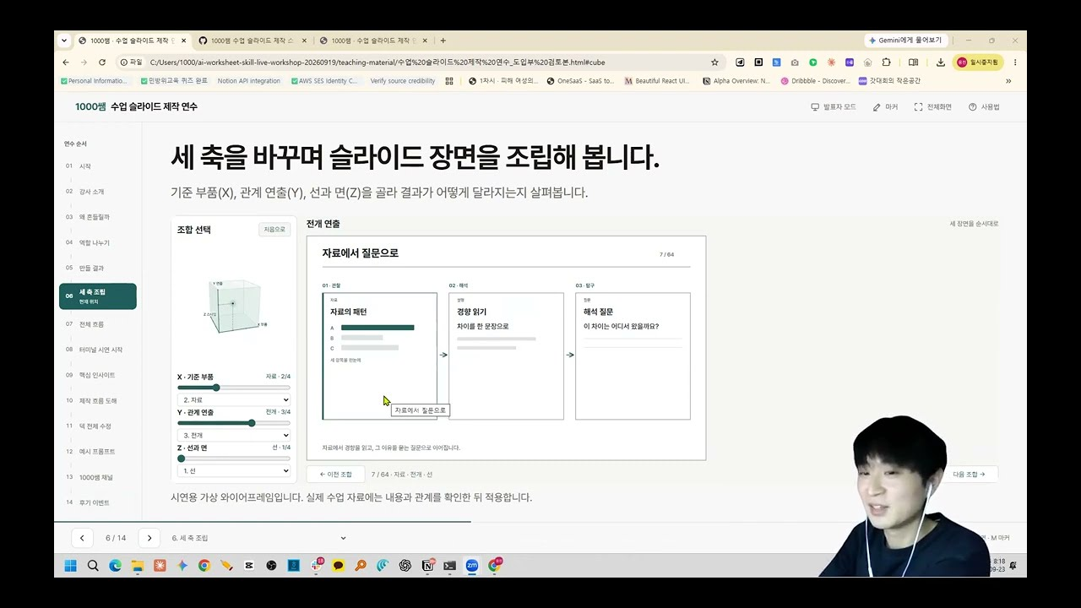Viewport: 1081px width, 608px height.
Task: Open the terminal icon in the taskbar
Action: pyautogui.click(x=450, y=566)
